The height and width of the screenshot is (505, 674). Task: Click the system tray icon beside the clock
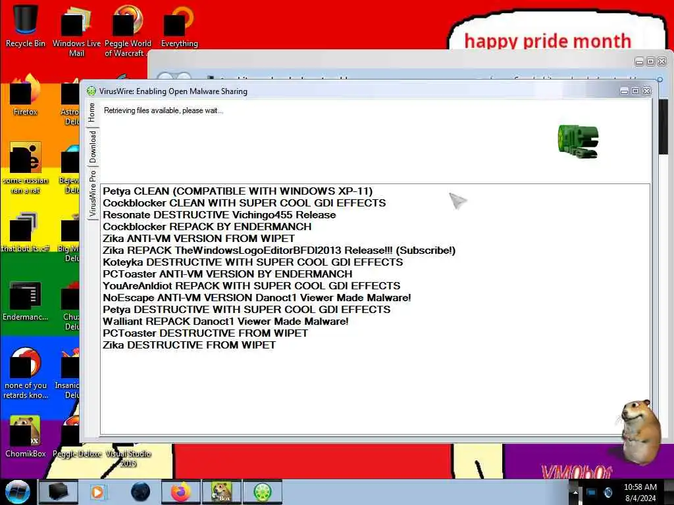(608, 493)
